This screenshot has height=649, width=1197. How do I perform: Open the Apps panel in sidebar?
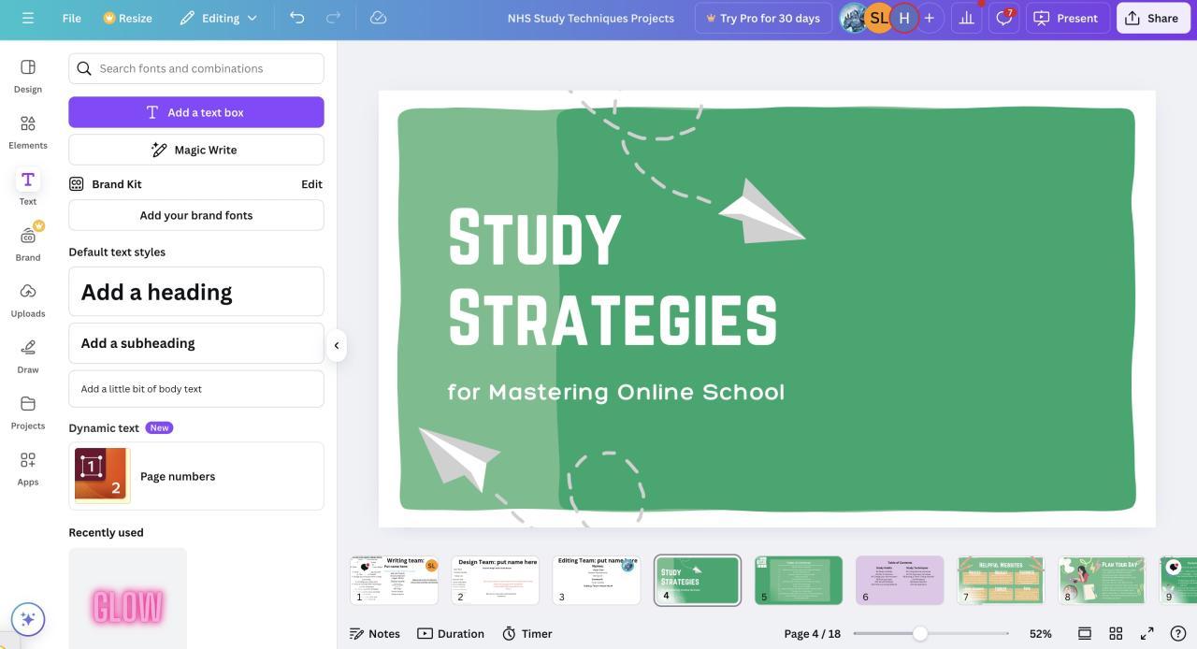point(28,469)
